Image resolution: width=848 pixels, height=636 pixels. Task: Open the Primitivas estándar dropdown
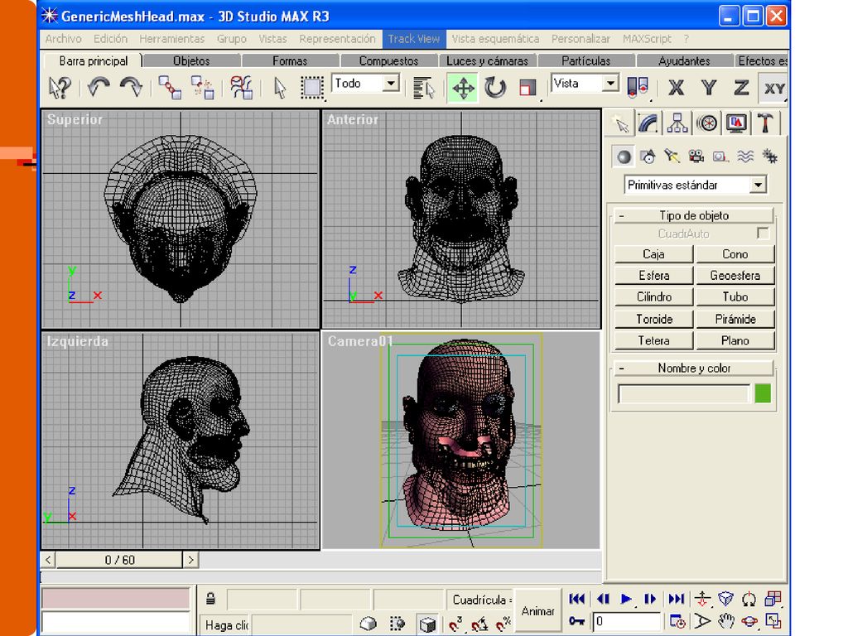click(x=759, y=185)
